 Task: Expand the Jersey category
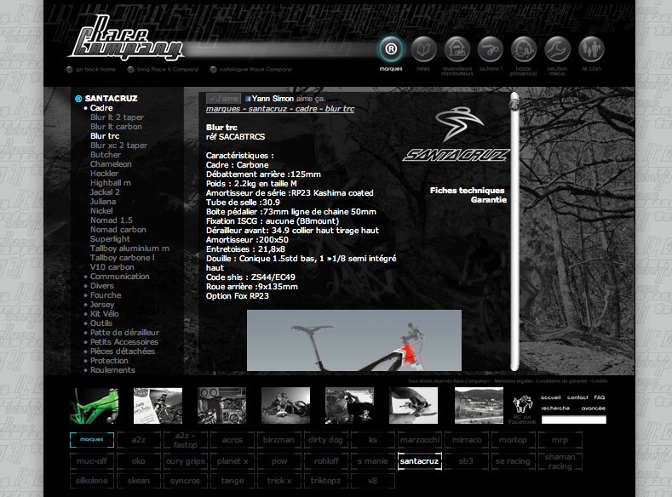click(x=102, y=305)
